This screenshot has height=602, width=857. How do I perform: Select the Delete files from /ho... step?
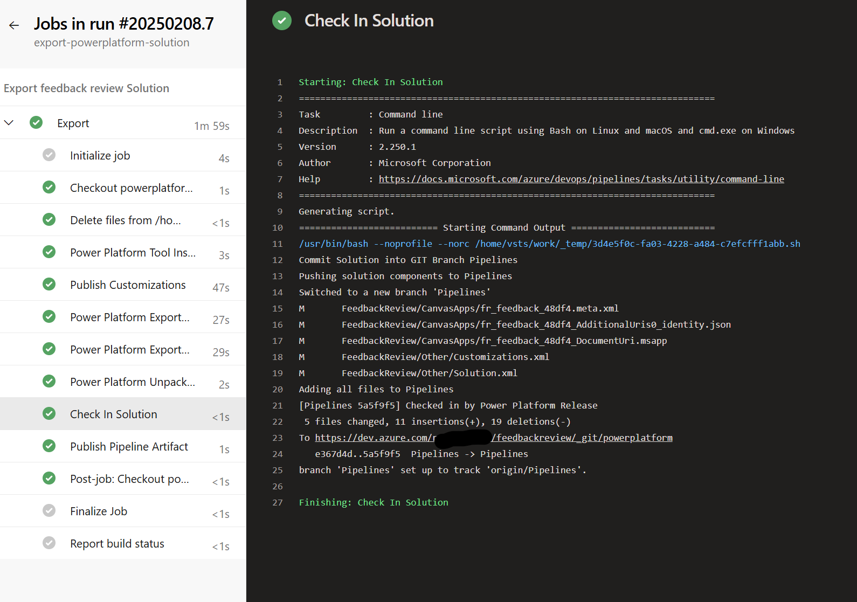tap(125, 220)
